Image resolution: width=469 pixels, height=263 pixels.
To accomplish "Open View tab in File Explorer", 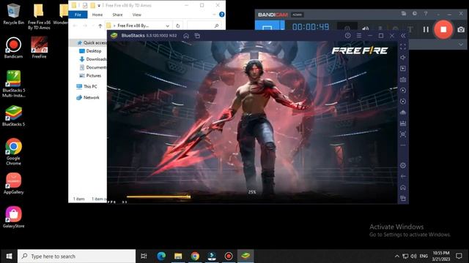I will [x=137, y=15].
